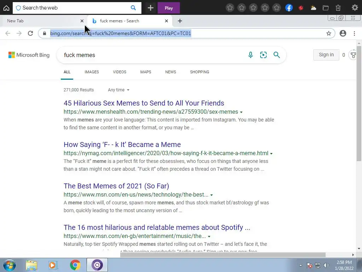Open the media player taskbar icon

(x=53, y=265)
